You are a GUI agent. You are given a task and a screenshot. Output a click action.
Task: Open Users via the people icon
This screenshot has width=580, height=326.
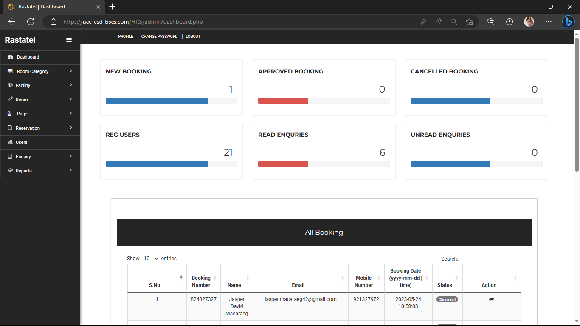(x=10, y=142)
